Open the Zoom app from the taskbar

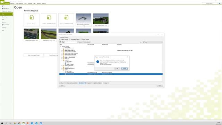click(41, 123)
